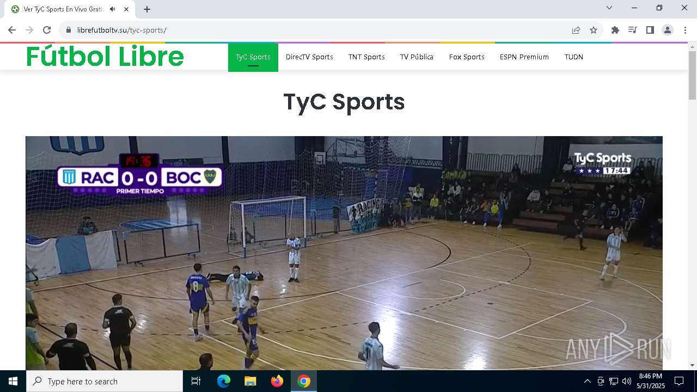Share this page icon
The height and width of the screenshot is (392, 697).
pos(576,30)
